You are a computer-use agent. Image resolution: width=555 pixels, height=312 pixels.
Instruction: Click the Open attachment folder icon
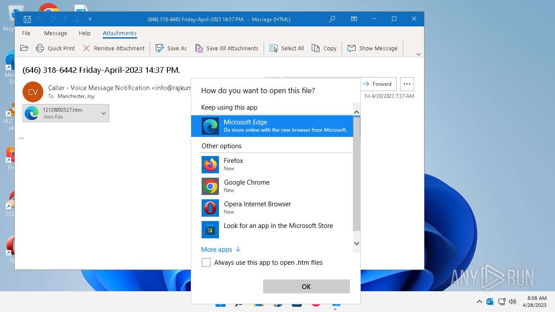[x=24, y=48]
